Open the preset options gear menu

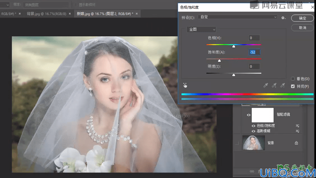tap(283, 18)
